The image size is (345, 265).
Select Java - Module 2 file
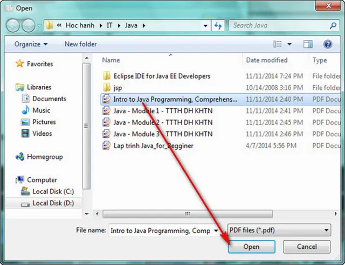click(x=162, y=122)
